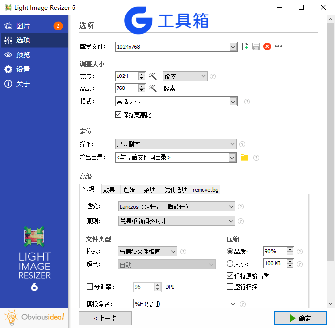The image size is (335, 328).
Task: Switch to the 优化选项 tab
Action: (x=175, y=190)
